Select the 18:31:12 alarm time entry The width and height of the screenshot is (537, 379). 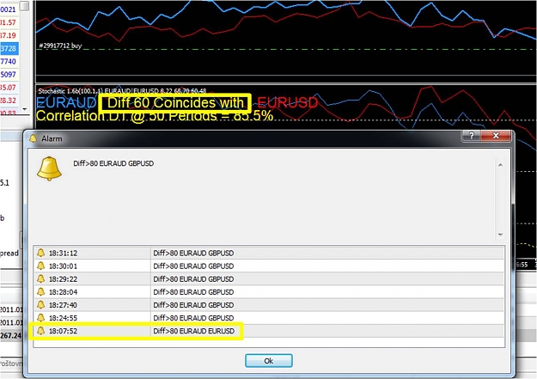[x=63, y=254]
